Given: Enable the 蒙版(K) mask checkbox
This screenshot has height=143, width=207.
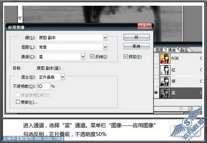Looking at the screenshot, I should [18, 102].
